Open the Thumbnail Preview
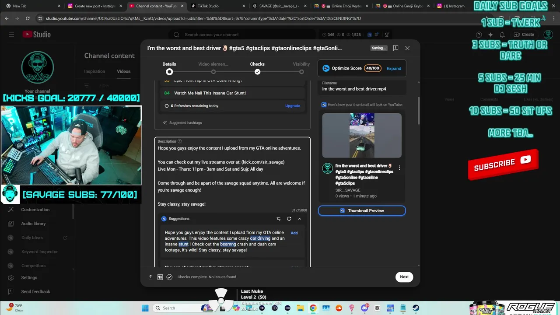Viewport: 560px width, 315px height. click(362, 210)
